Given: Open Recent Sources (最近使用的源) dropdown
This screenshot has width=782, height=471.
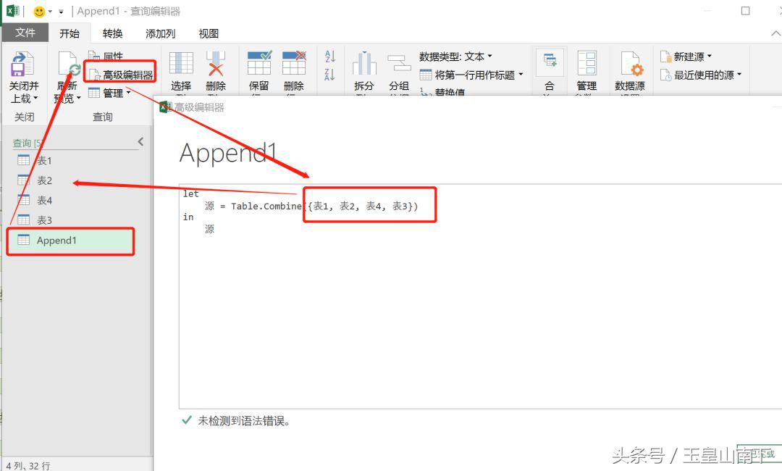Looking at the screenshot, I should tap(701, 75).
